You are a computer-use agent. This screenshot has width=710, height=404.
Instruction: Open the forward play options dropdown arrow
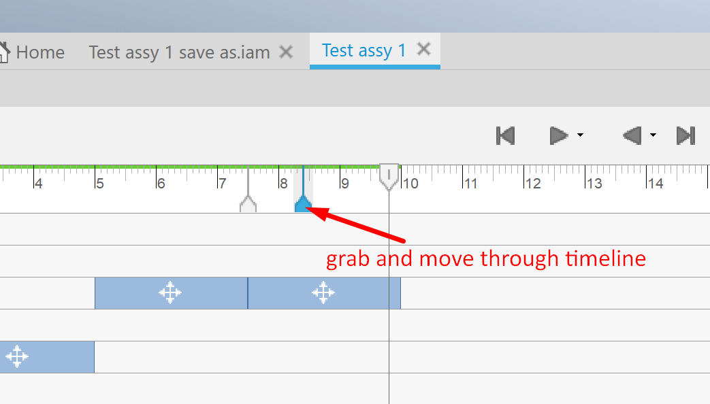point(580,135)
